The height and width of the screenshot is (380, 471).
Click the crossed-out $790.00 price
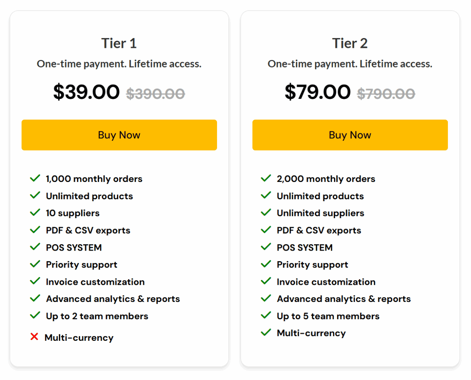click(x=386, y=94)
